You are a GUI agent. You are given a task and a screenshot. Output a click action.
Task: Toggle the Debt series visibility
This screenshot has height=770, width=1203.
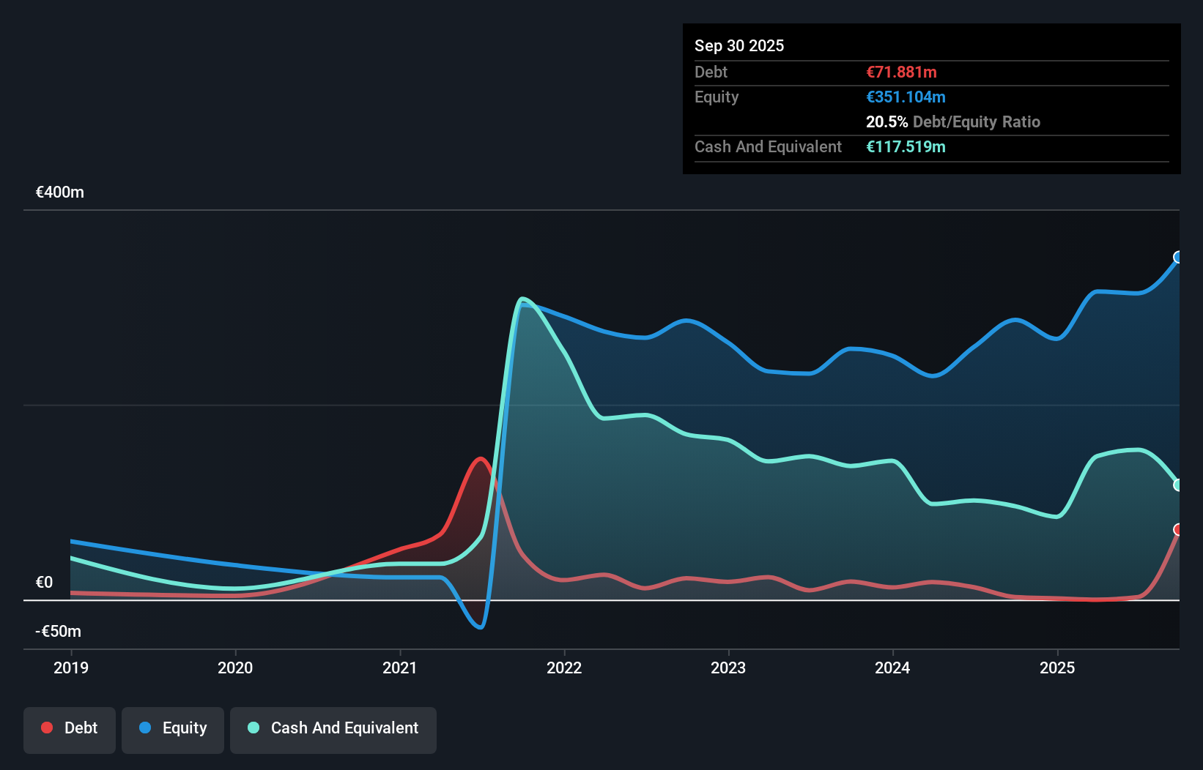click(x=70, y=729)
